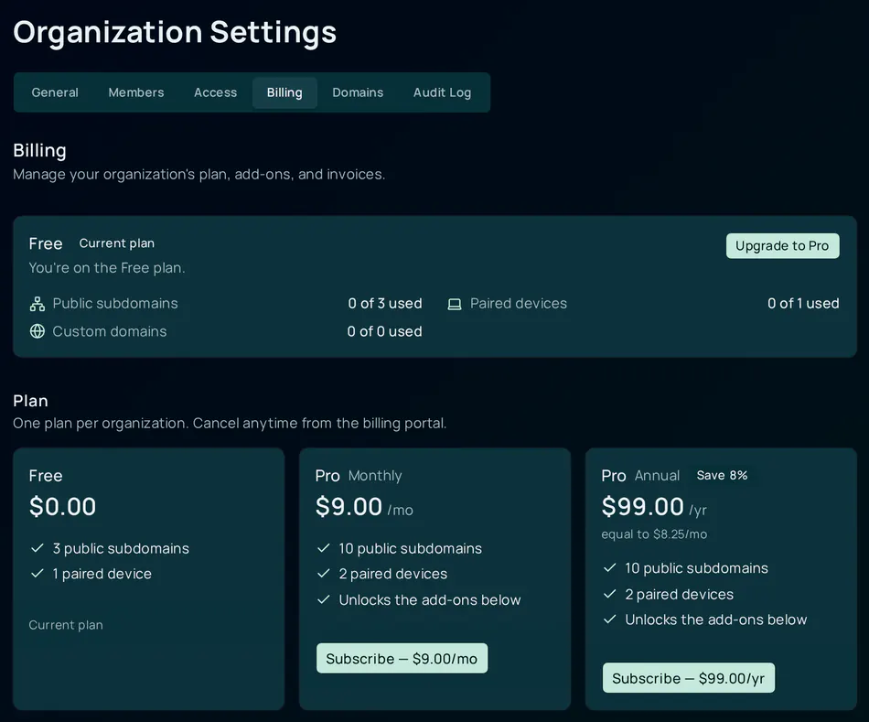Click checkmark beside 1 paired device
This screenshot has width=869, height=722.
[38, 574]
